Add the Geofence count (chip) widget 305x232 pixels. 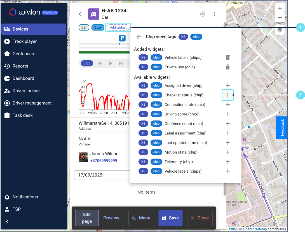point(228,124)
